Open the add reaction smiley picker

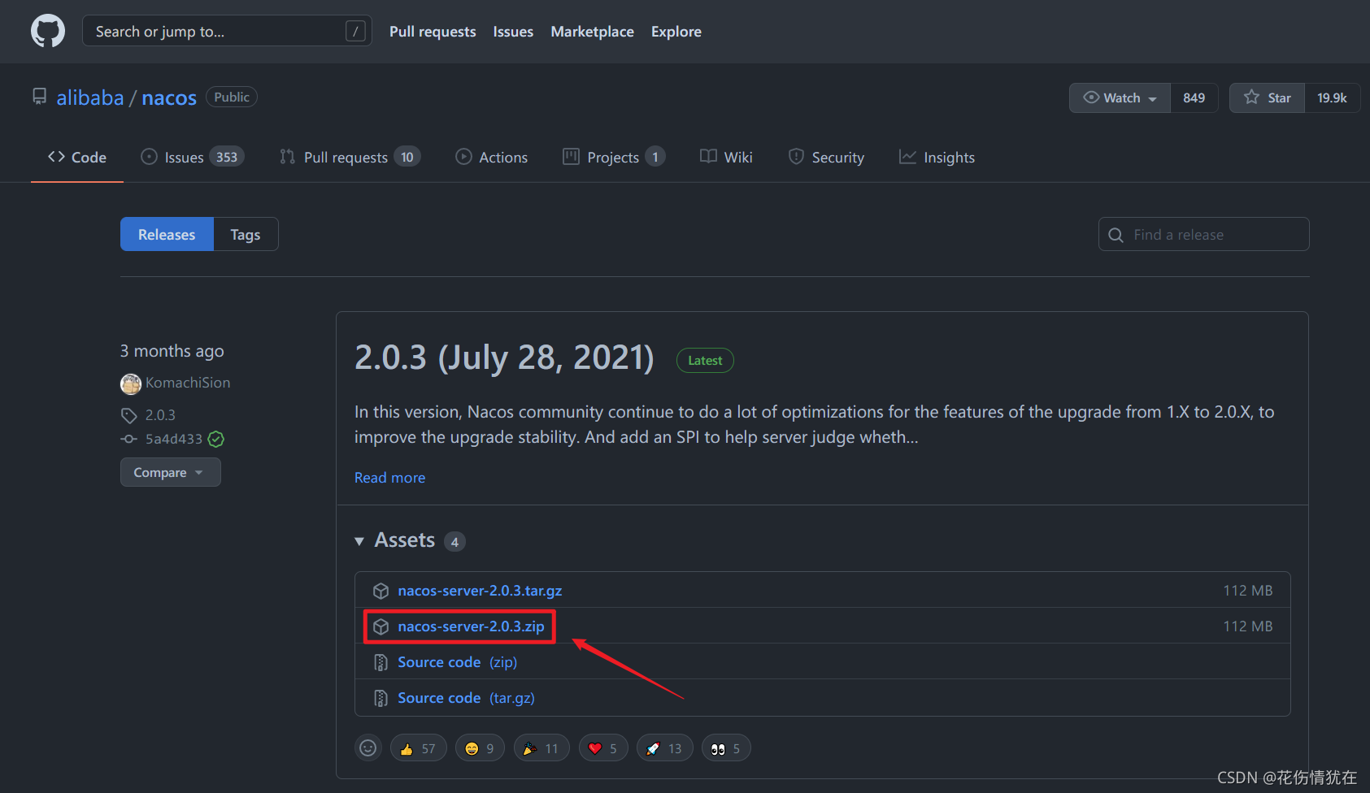pos(368,747)
